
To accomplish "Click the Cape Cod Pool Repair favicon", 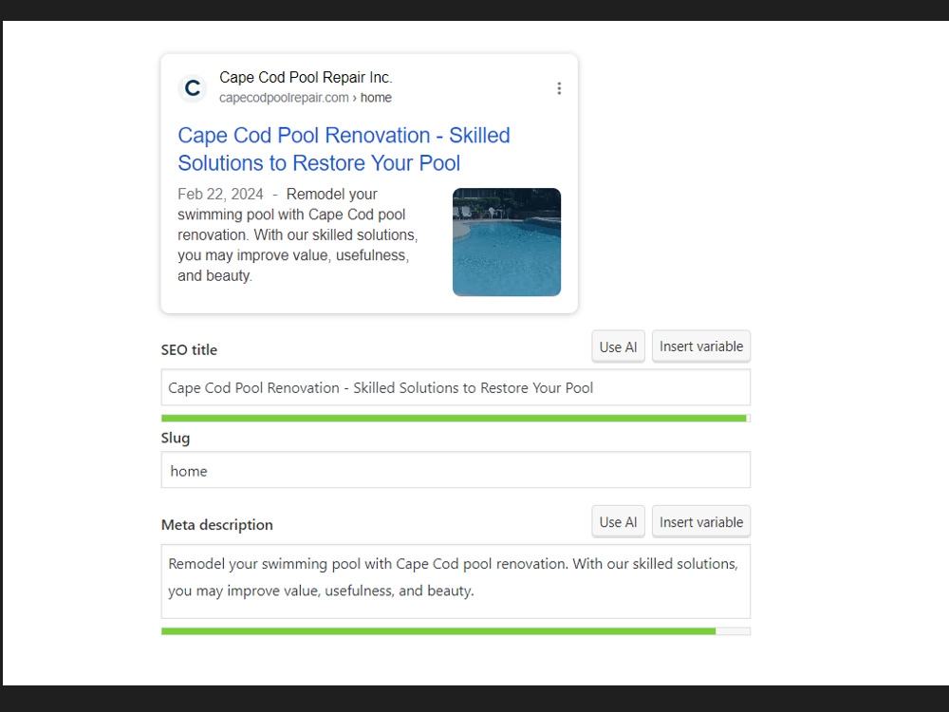I will [193, 88].
